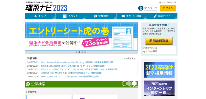Screen dimensions: 206x99
Task: Open the よくある質問 link
Action: [151, 51]
